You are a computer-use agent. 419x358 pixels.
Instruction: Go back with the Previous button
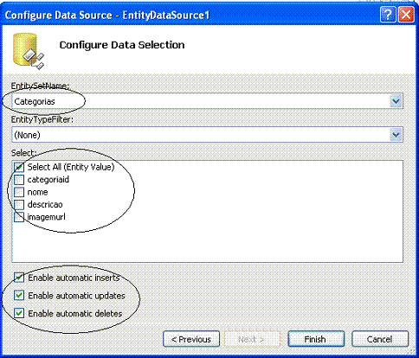click(191, 339)
